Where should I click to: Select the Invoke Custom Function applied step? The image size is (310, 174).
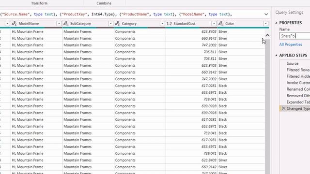[x=298, y=83]
